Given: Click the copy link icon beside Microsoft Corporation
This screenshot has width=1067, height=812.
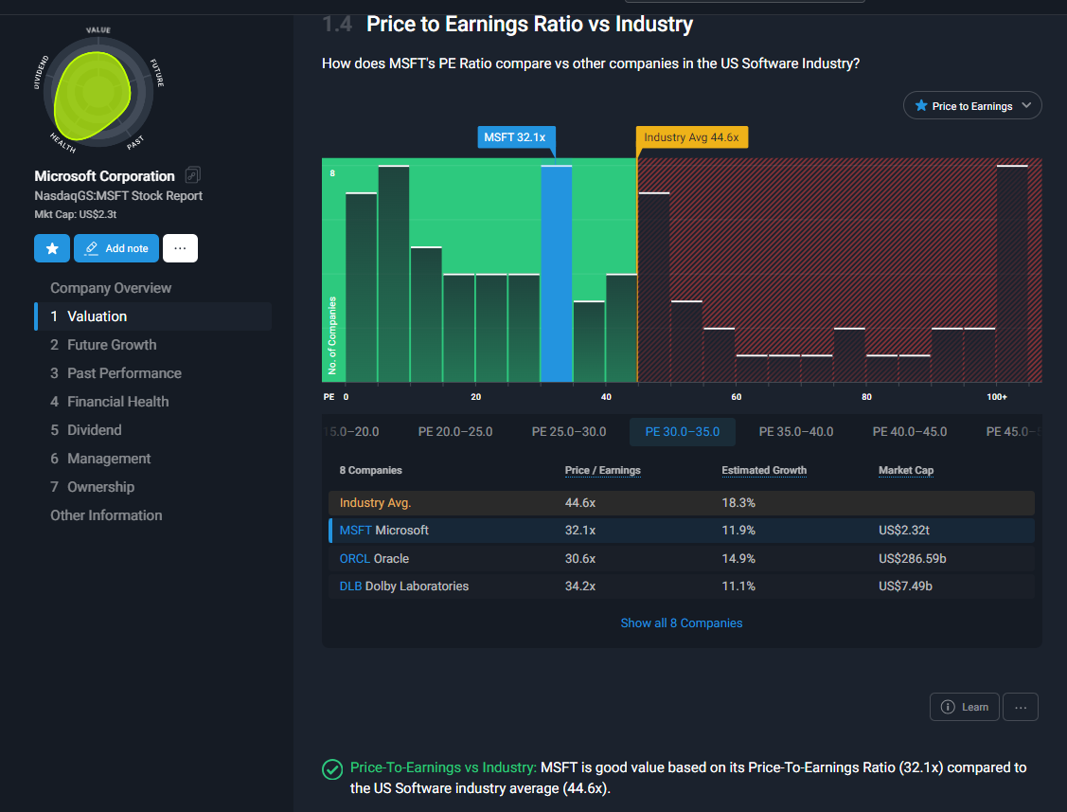Looking at the screenshot, I should pyautogui.click(x=192, y=175).
